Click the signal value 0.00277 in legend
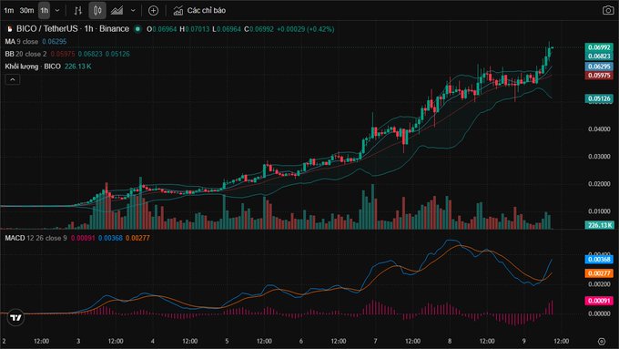 pos(137,238)
